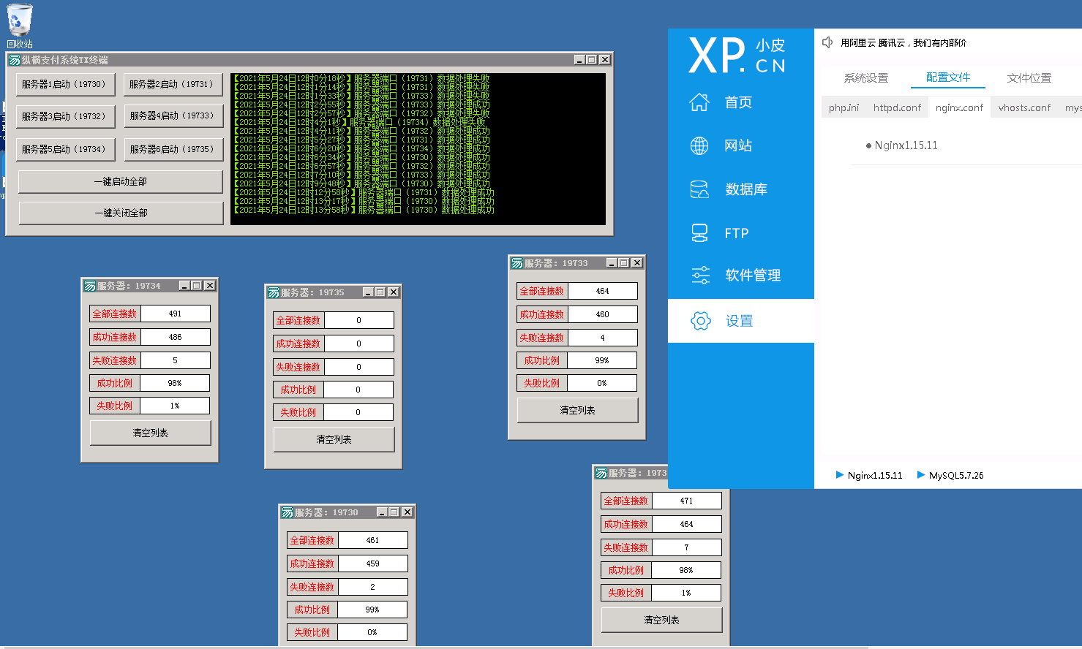Clear the list in 服务器 19735 window
This screenshot has height=649, width=1082.
pos(334,439)
